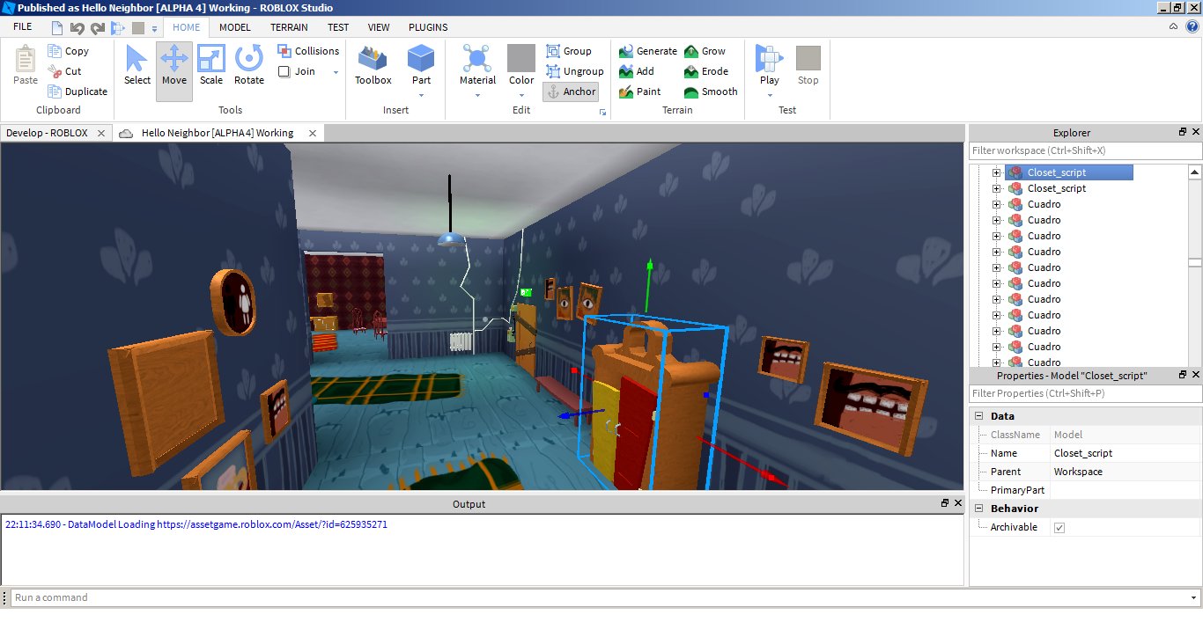This screenshot has width=1203, height=637.
Task: Click the Color swatch in Edit group
Action: click(x=521, y=58)
